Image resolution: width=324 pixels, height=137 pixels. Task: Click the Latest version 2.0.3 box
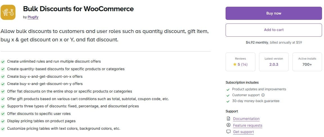click(274, 62)
